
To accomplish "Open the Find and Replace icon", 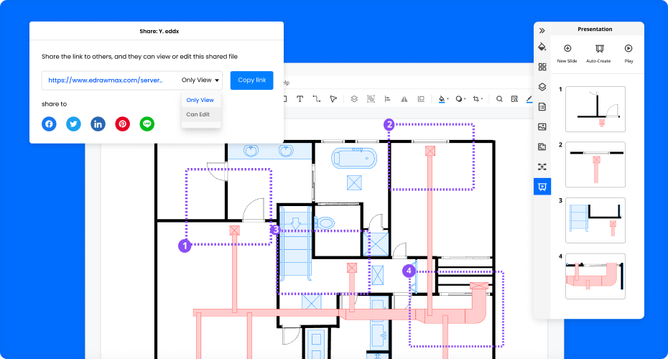I will (x=514, y=99).
